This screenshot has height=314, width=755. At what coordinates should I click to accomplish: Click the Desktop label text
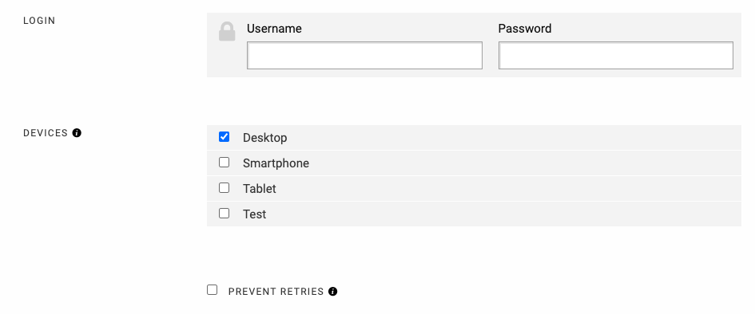[x=264, y=138]
